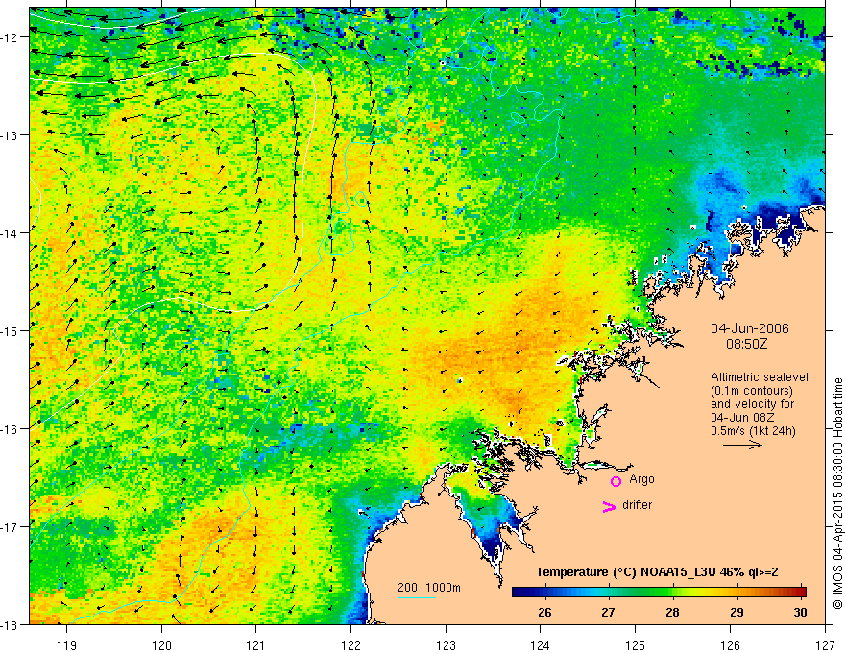
Task: Click the 'drifter' legend label
Action: 637,505
